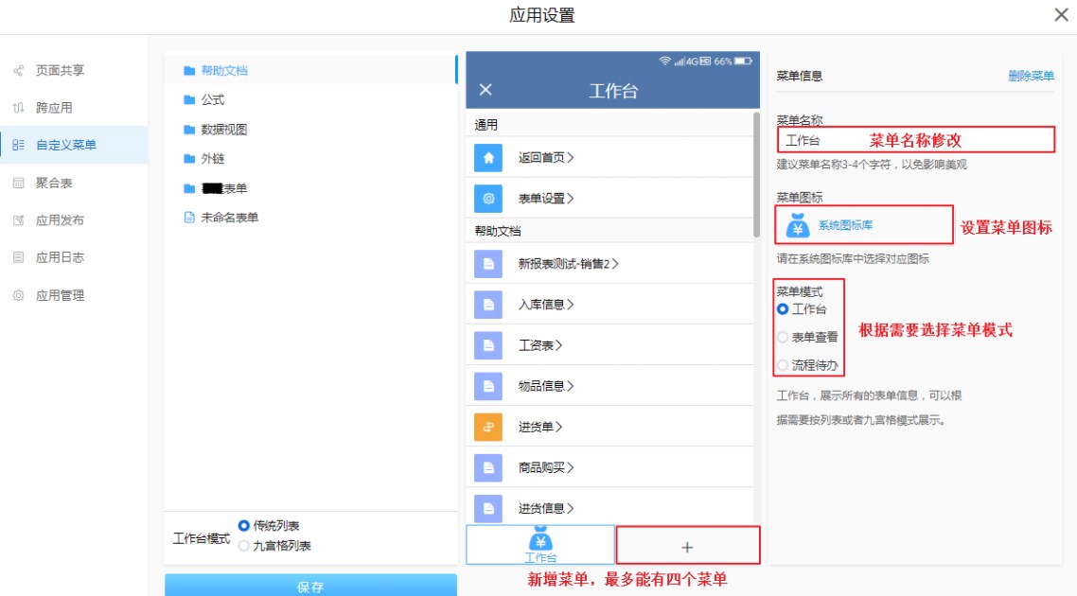Select 表单查看 menu mode

pyautogui.click(x=782, y=337)
